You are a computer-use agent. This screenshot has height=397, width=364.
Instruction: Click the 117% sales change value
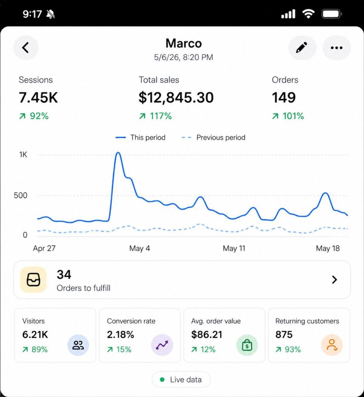click(161, 116)
